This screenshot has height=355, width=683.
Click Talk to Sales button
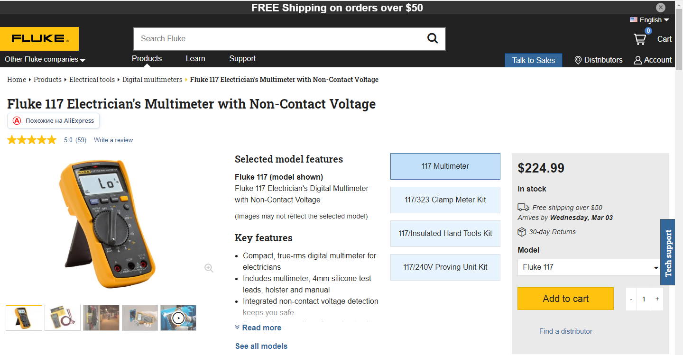[x=534, y=60]
